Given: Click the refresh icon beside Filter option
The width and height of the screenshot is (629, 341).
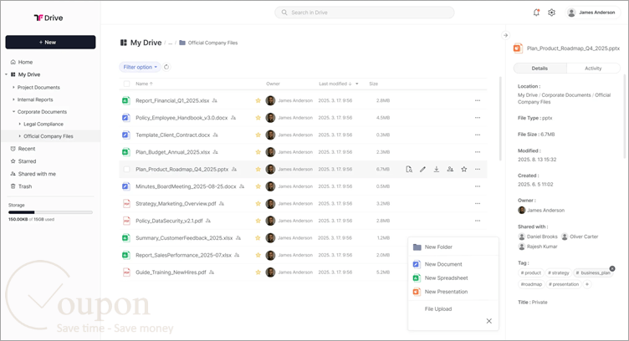Looking at the screenshot, I should click(x=166, y=67).
